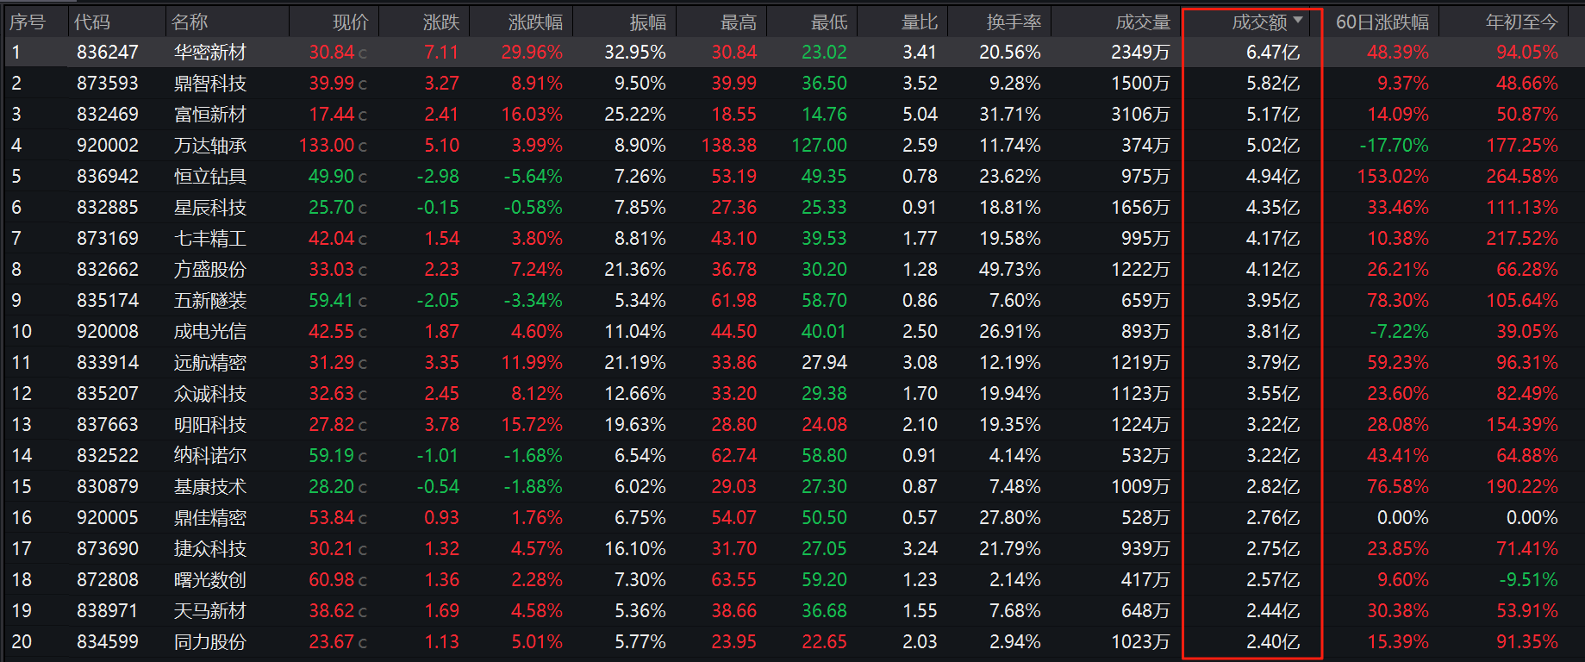Image resolution: width=1585 pixels, height=662 pixels.
Task: Select stock name 捷众科技
Action: point(210,549)
